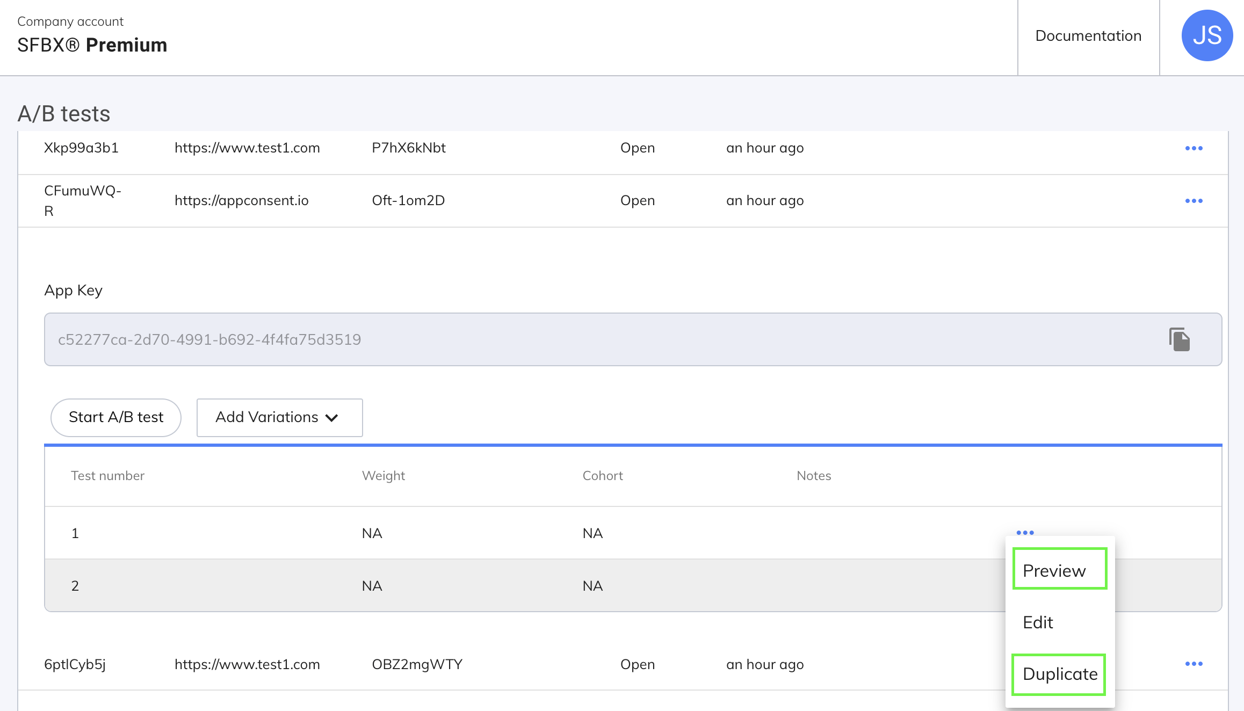Viewport: 1244px width, 711px height.
Task: Click the App Key text field
Action: click(x=591, y=339)
